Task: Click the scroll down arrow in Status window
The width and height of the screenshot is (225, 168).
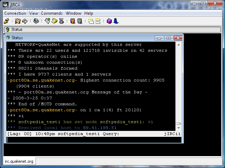Action: tap(179, 128)
